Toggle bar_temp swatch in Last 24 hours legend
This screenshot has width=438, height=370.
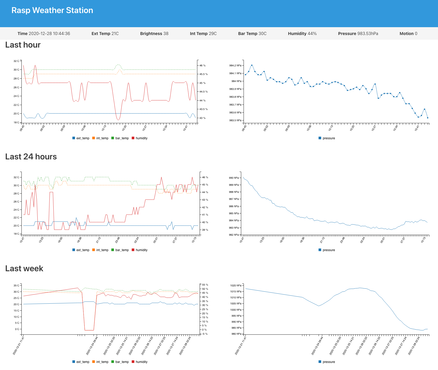tap(113, 250)
